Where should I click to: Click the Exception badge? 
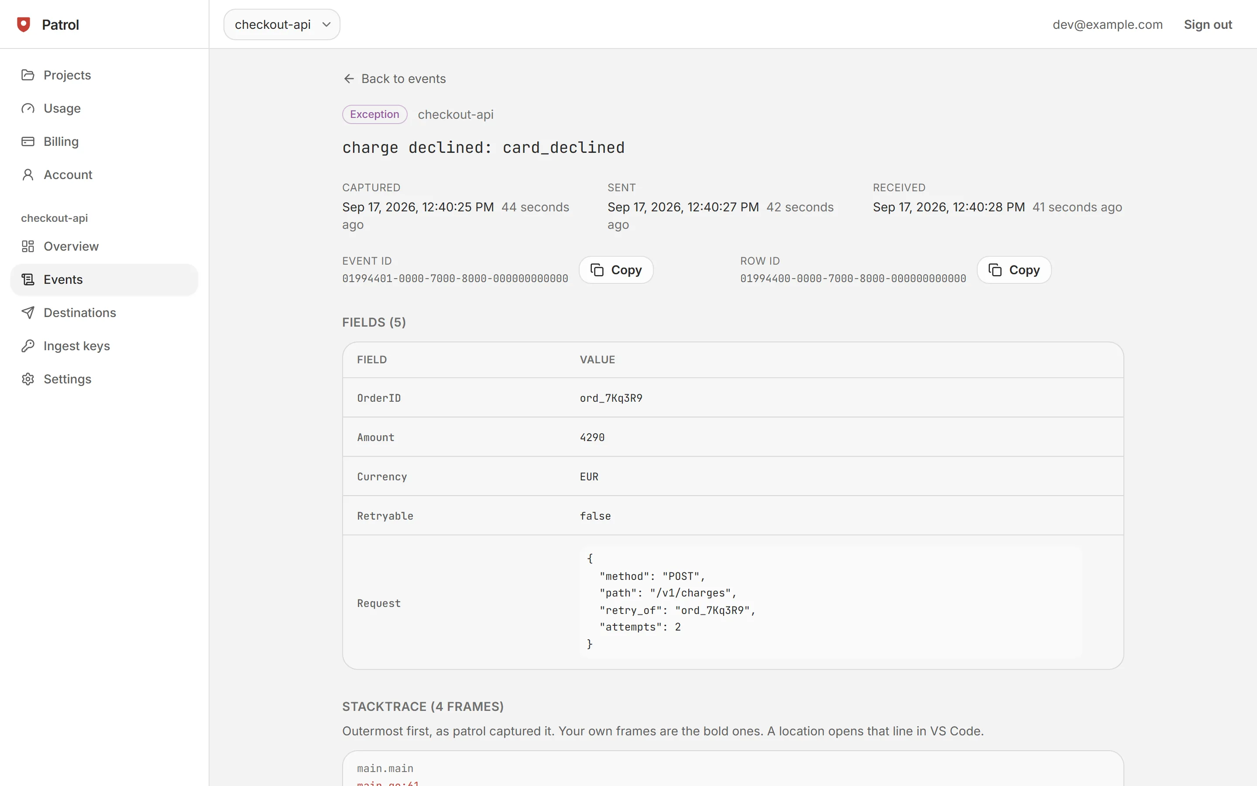coord(374,114)
